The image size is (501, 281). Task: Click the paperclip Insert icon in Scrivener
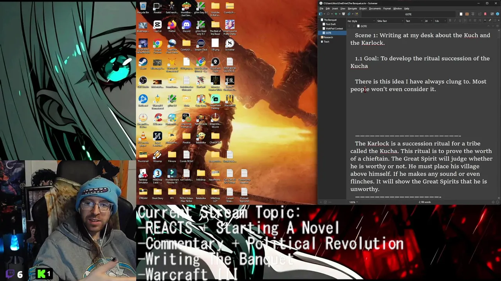[x=349, y=14]
